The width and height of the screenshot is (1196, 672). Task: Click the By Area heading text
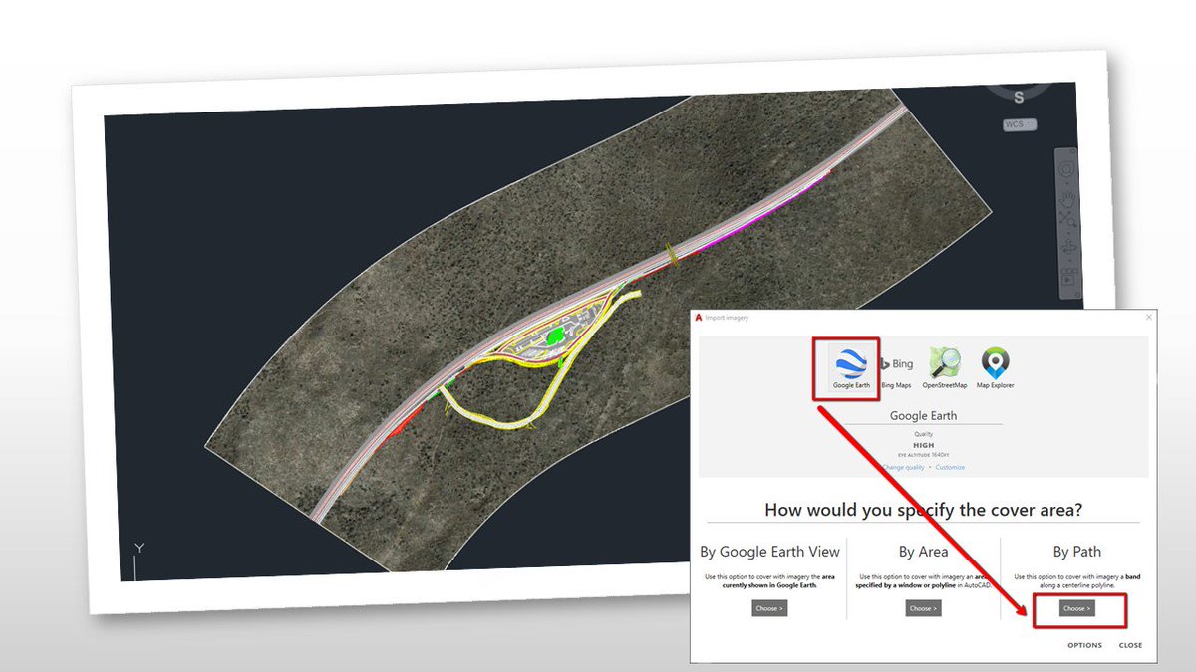point(923,552)
